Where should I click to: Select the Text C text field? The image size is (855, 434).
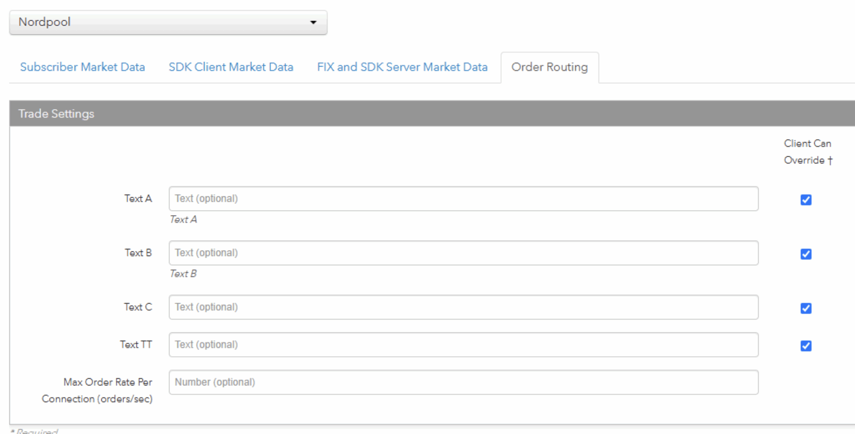click(464, 307)
